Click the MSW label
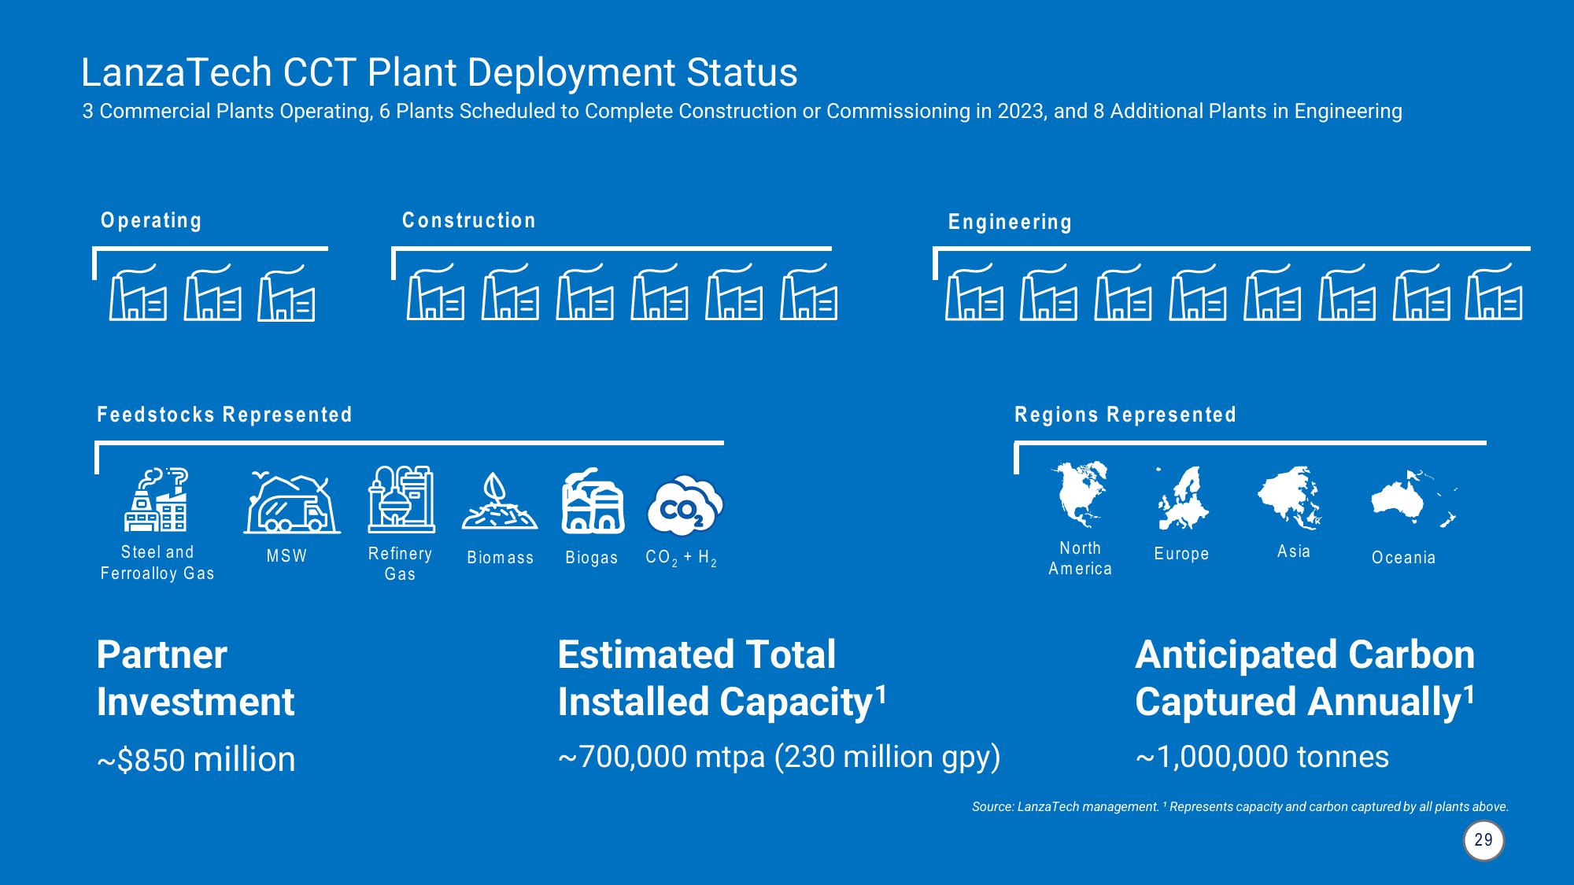1574x885 pixels. point(287,556)
